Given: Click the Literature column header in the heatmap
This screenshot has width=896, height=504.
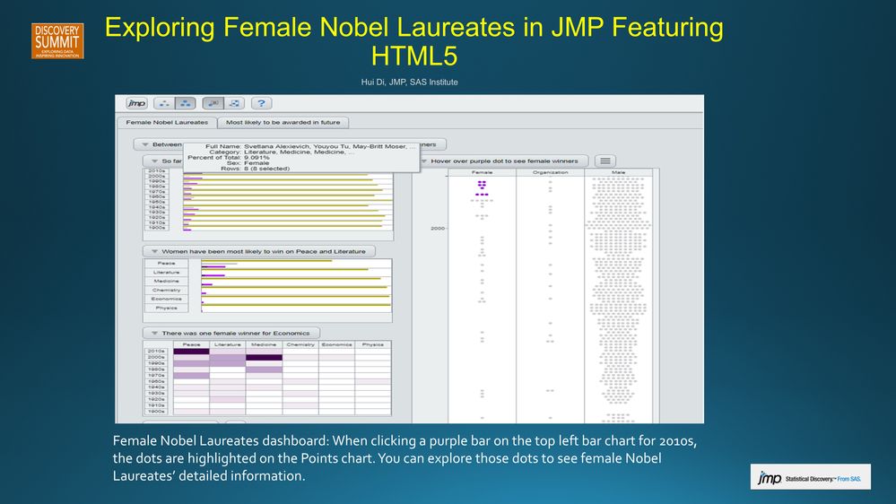Looking at the screenshot, I should [228, 344].
